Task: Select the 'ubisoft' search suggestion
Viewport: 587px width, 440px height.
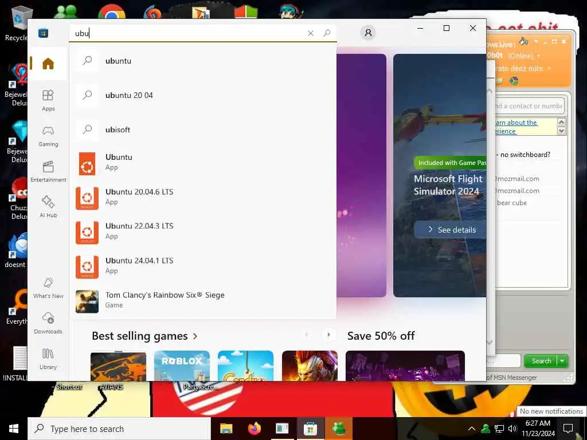Action: pyautogui.click(x=202, y=129)
